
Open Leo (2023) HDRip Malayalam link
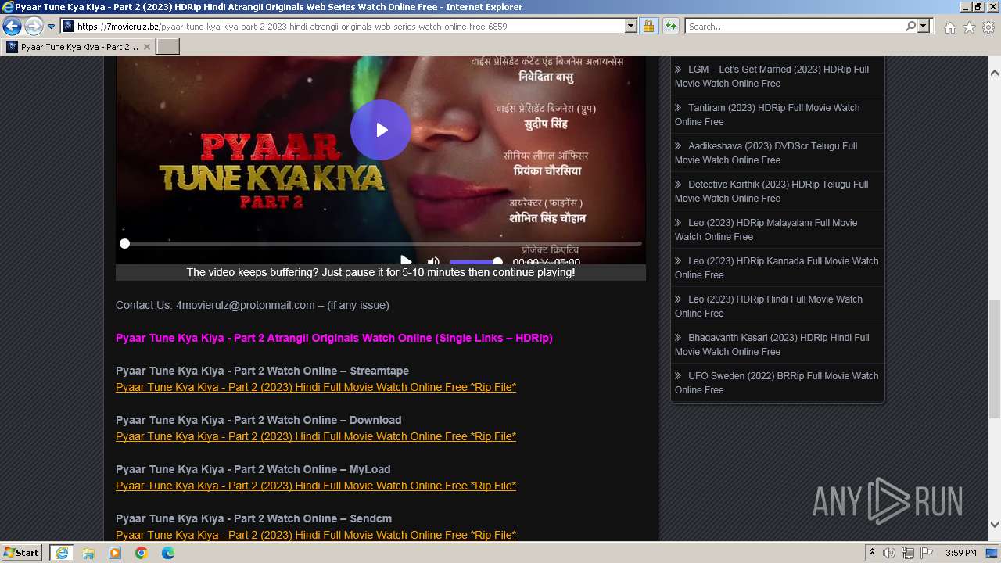(x=766, y=229)
